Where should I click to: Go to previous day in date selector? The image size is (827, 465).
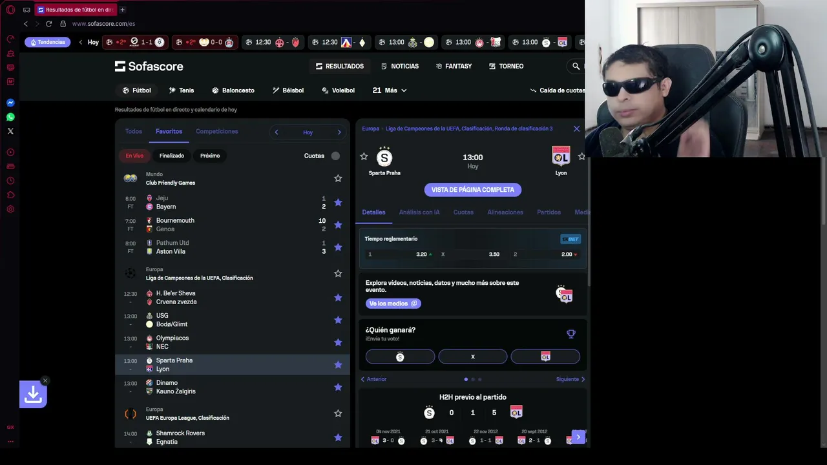point(277,132)
